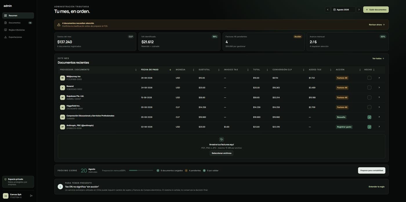The width and height of the screenshot is (406, 202).
Task: Click Factura 46 badge for Midjourney
Action: 342,78
